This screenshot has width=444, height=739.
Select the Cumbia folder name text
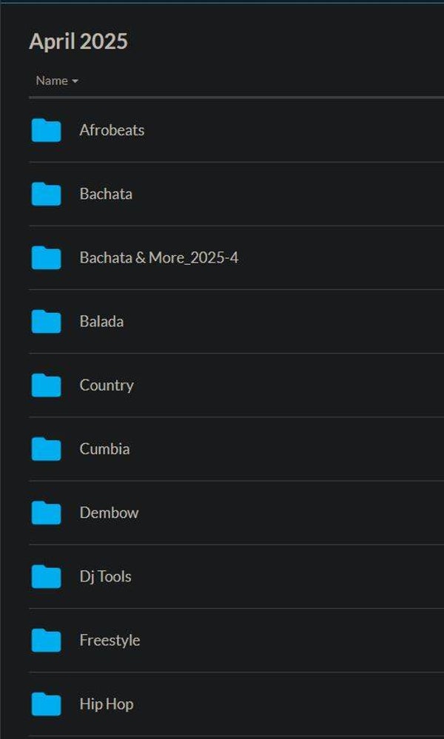point(104,449)
